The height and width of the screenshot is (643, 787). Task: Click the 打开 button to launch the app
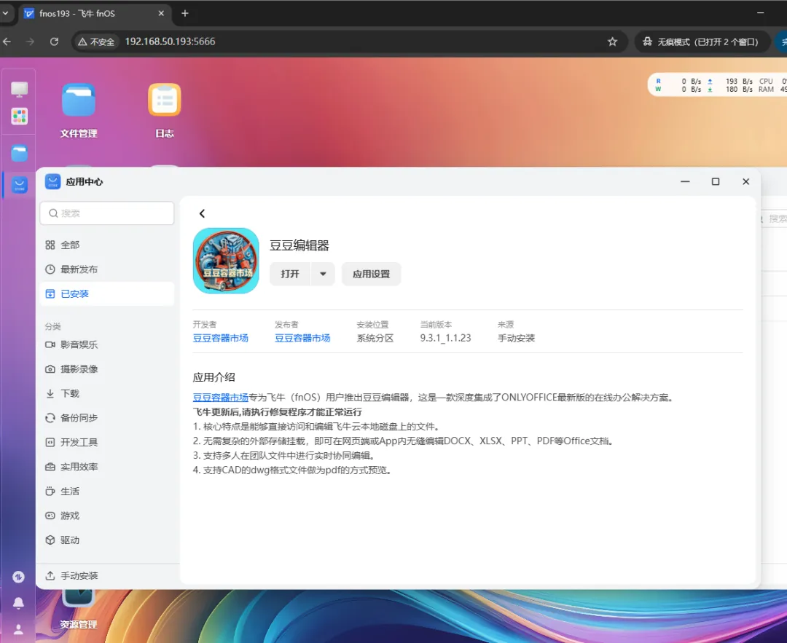[289, 274]
